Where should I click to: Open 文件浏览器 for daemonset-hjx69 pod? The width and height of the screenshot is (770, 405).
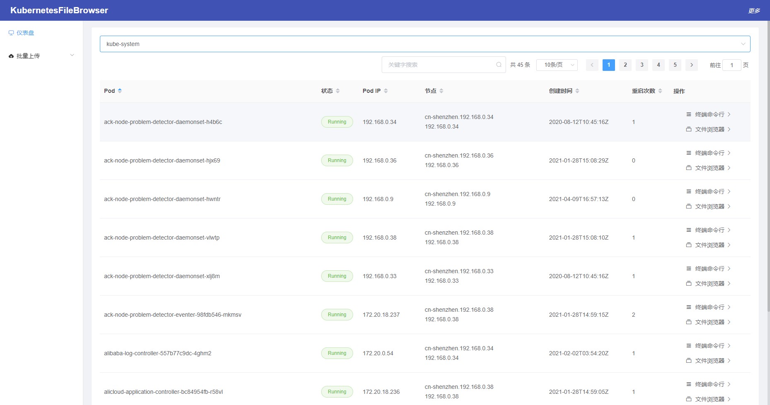[x=709, y=168]
